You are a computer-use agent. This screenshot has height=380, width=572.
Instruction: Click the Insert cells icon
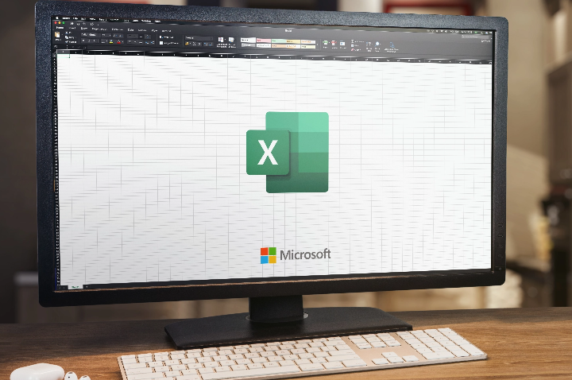pyautogui.click(x=326, y=42)
